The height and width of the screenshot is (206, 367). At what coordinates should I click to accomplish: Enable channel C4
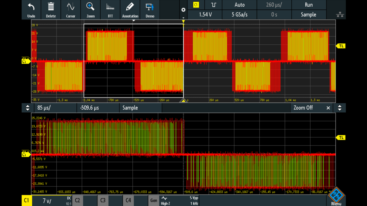(x=128, y=201)
